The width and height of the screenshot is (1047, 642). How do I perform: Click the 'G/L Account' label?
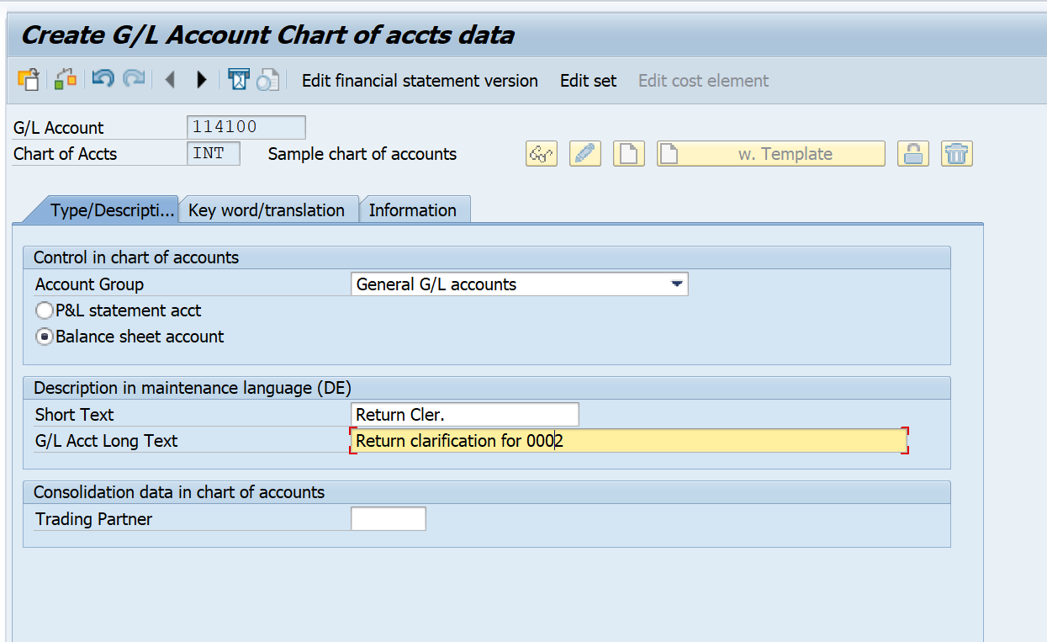tap(59, 128)
